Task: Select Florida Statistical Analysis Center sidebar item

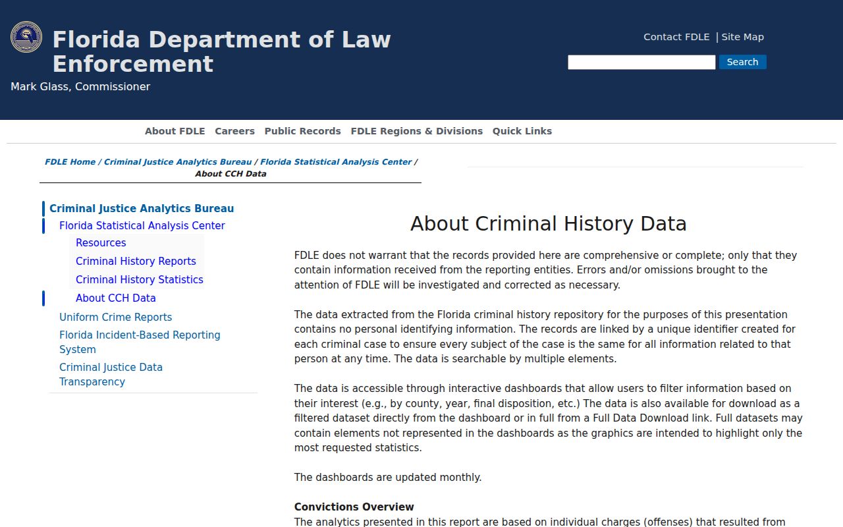Action: tap(142, 226)
